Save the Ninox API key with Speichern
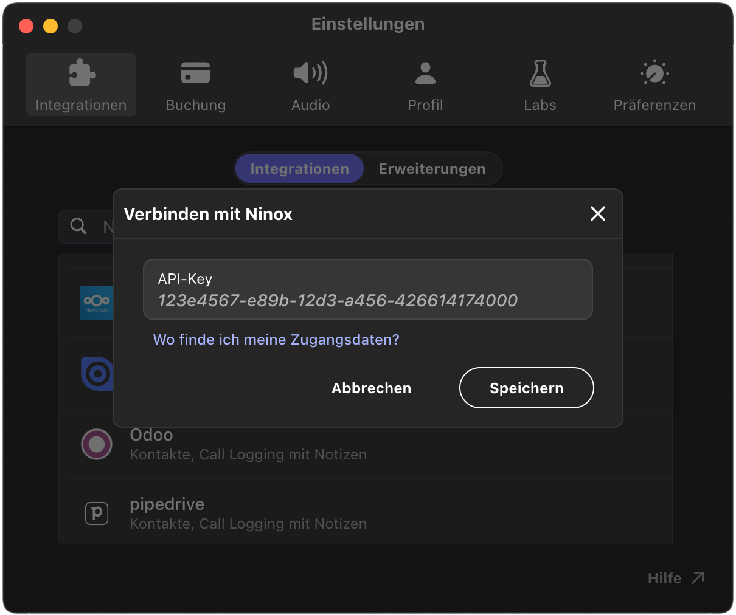The height and width of the screenshot is (615, 736). pyautogui.click(x=526, y=388)
